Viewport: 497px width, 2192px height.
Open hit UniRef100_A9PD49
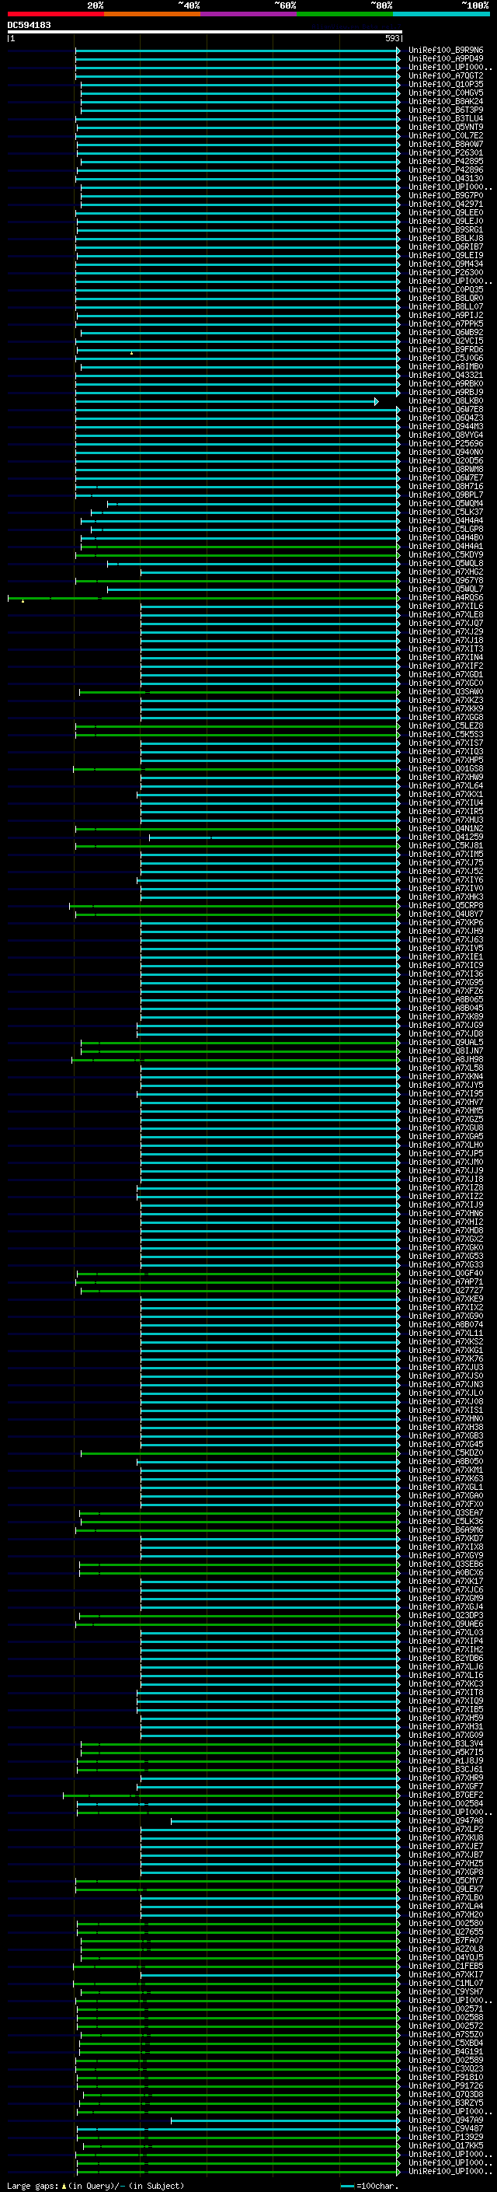click(x=446, y=59)
